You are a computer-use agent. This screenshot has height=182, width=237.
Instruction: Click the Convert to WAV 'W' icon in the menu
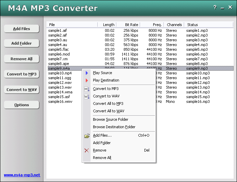[x=87, y=96]
